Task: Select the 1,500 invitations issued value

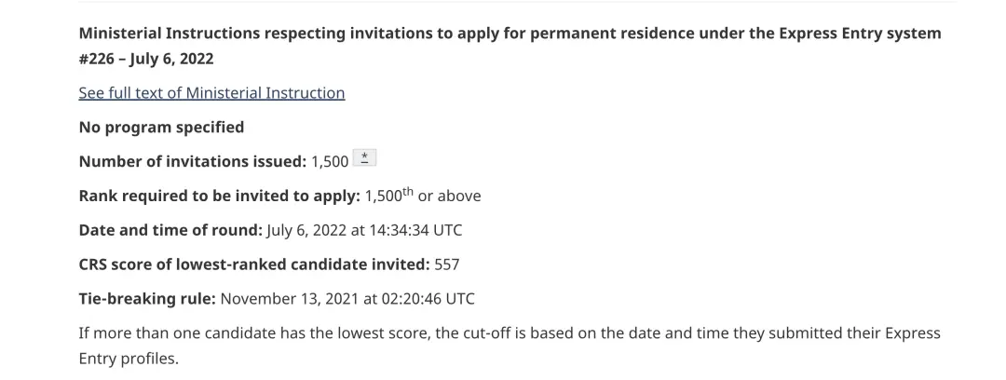Action: tap(330, 162)
